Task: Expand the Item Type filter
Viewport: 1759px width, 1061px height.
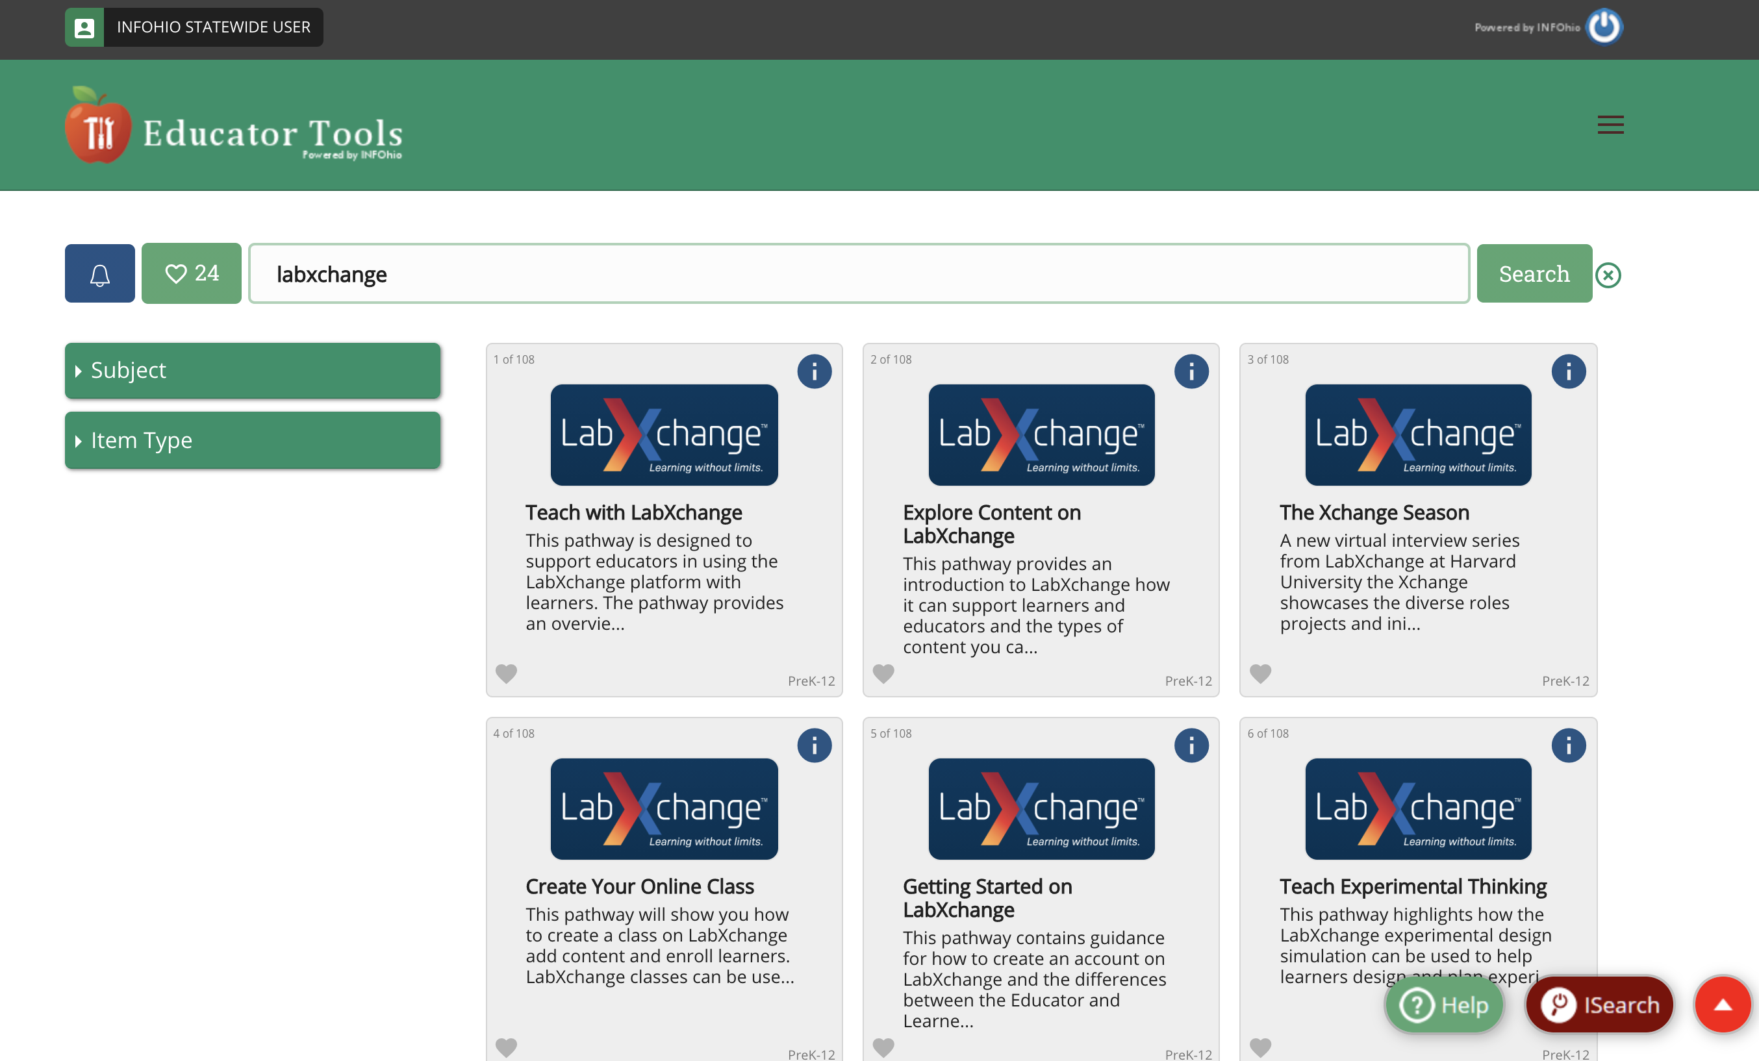Action: click(253, 440)
